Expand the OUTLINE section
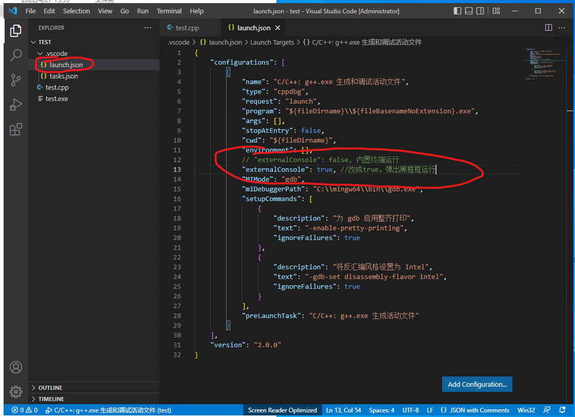Image resolution: width=575 pixels, height=417 pixels. tap(50, 388)
